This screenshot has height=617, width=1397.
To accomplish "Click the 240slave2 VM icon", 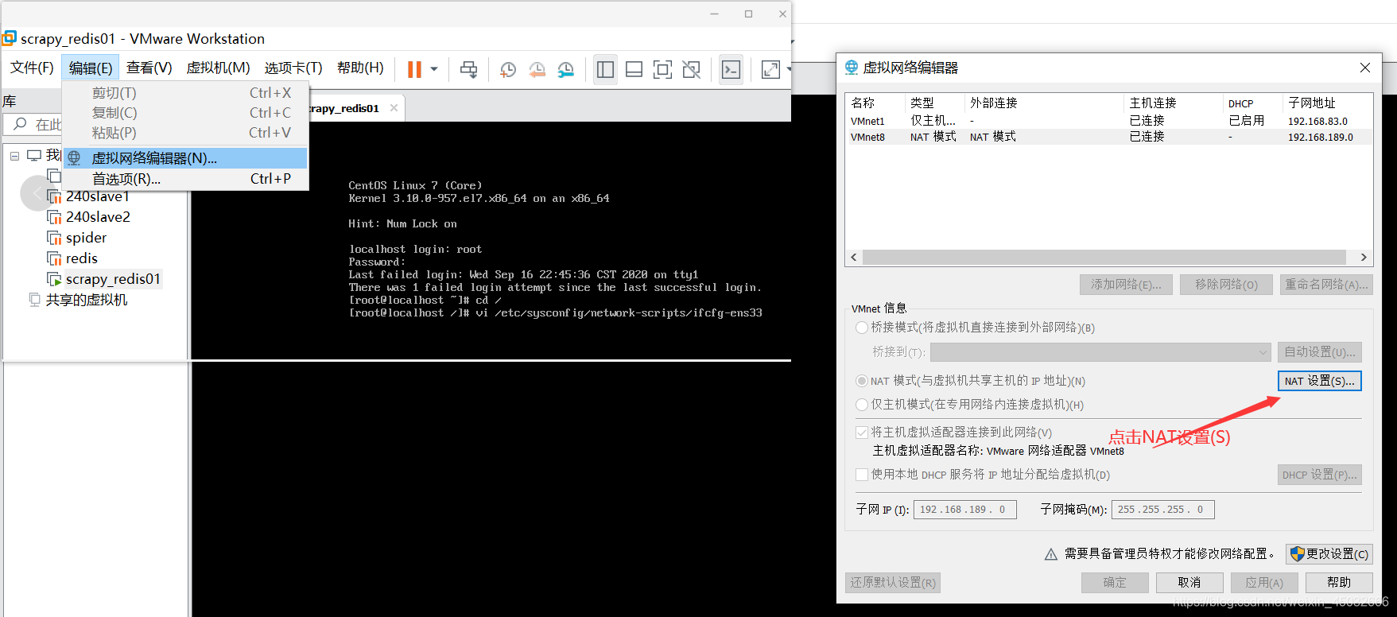I will pyautogui.click(x=54, y=217).
